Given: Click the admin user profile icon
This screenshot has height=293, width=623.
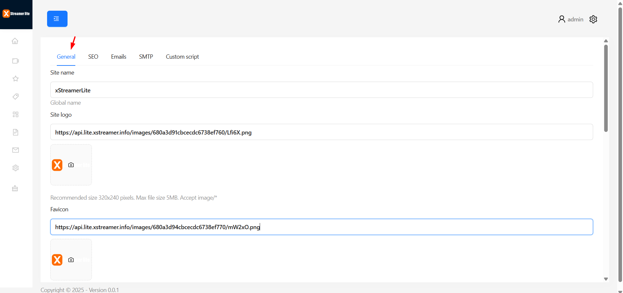Looking at the screenshot, I should [x=562, y=19].
